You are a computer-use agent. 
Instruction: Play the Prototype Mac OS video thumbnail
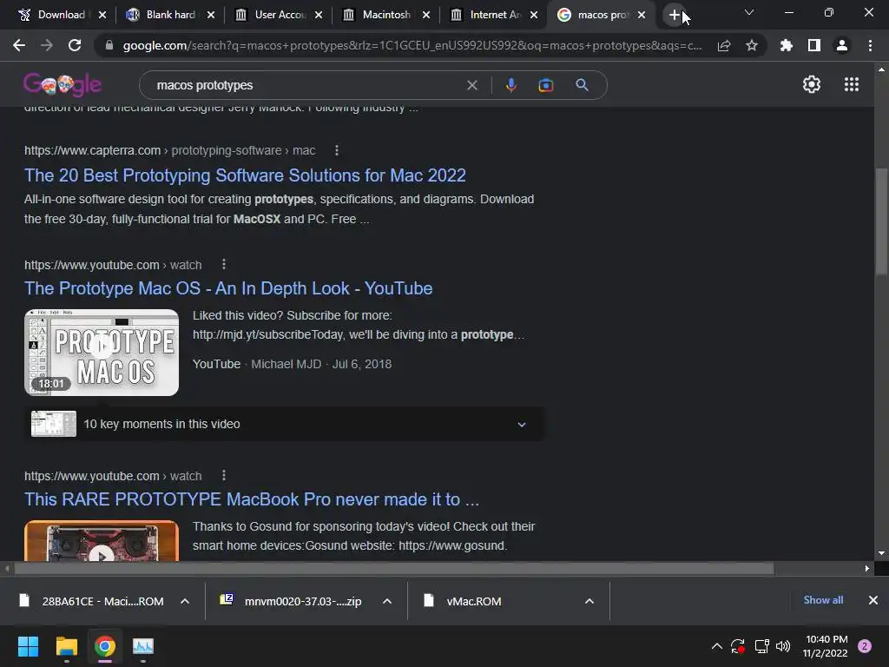[102, 353]
